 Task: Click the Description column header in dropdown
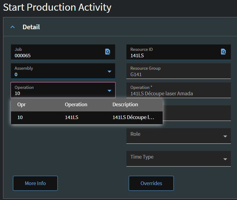pyautogui.click(x=125, y=104)
